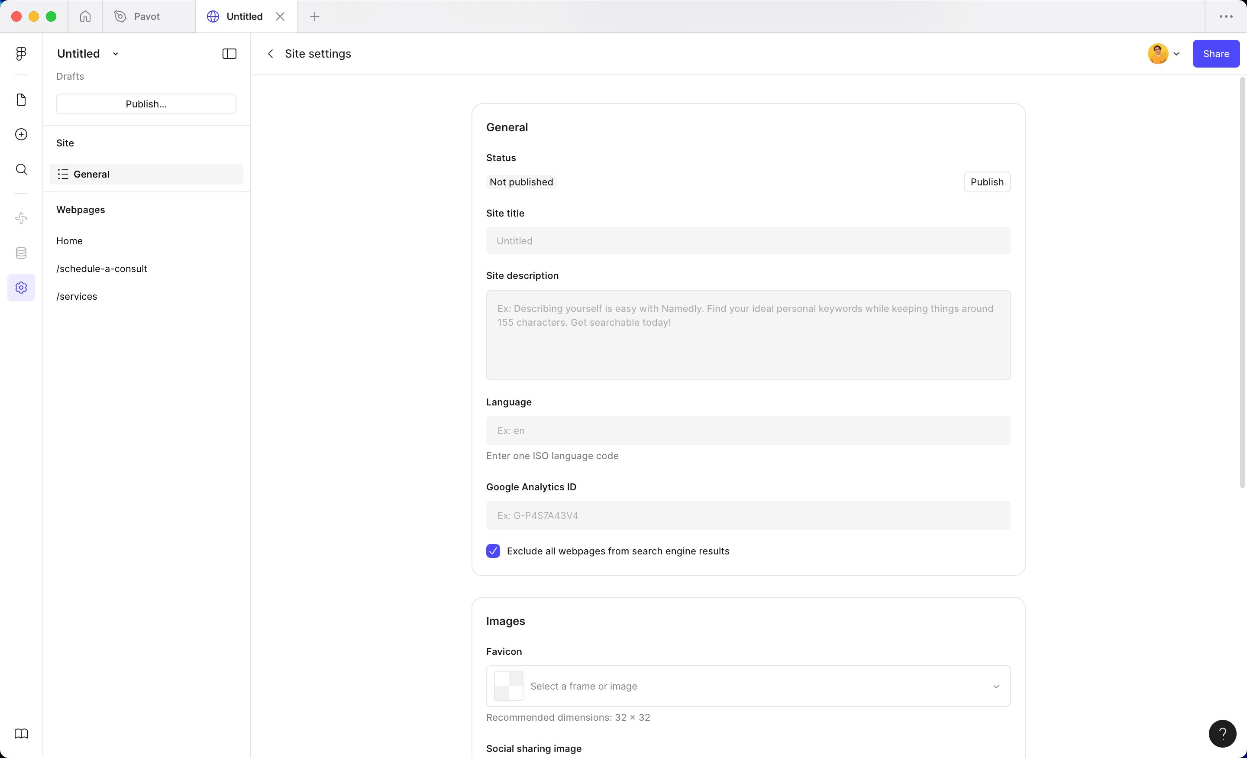Click the Social sharing image label
Screen dimensions: 1247x758
533,748
